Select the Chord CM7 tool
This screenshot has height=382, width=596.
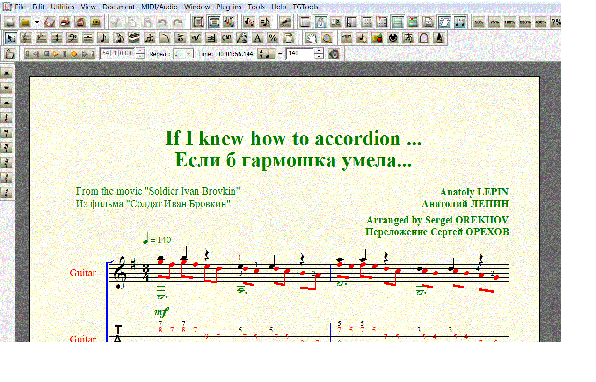(226, 38)
